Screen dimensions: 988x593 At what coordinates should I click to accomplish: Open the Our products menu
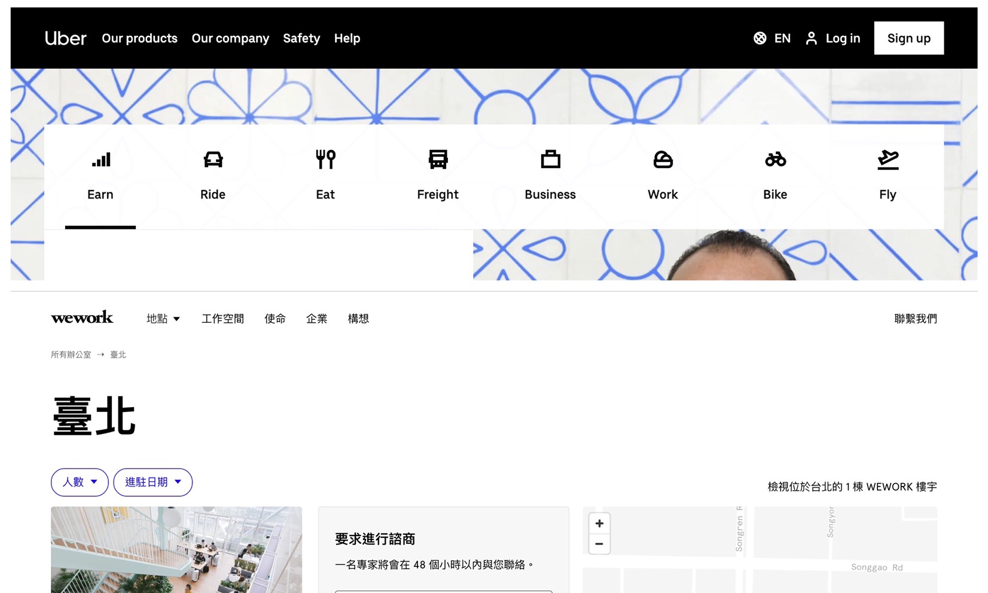[139, 38]
